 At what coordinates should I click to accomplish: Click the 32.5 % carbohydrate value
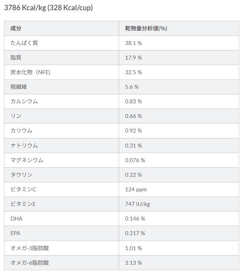134,72
